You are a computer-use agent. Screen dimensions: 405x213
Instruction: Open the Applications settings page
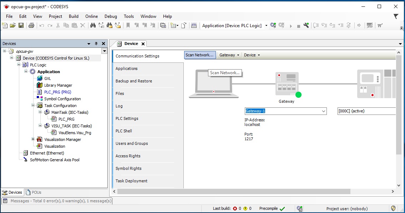pyautogui.click(x=127, y=69)
